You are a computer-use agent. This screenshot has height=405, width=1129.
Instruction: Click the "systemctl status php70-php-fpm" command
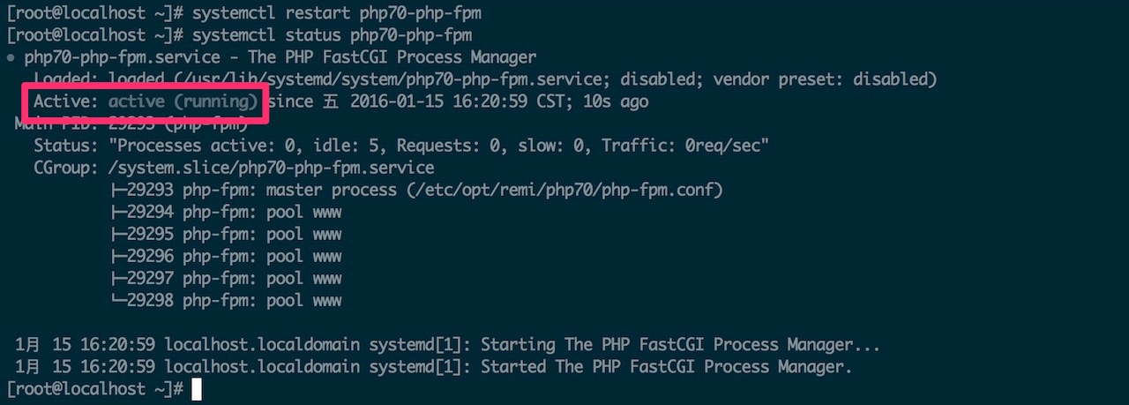coord(332,35)
